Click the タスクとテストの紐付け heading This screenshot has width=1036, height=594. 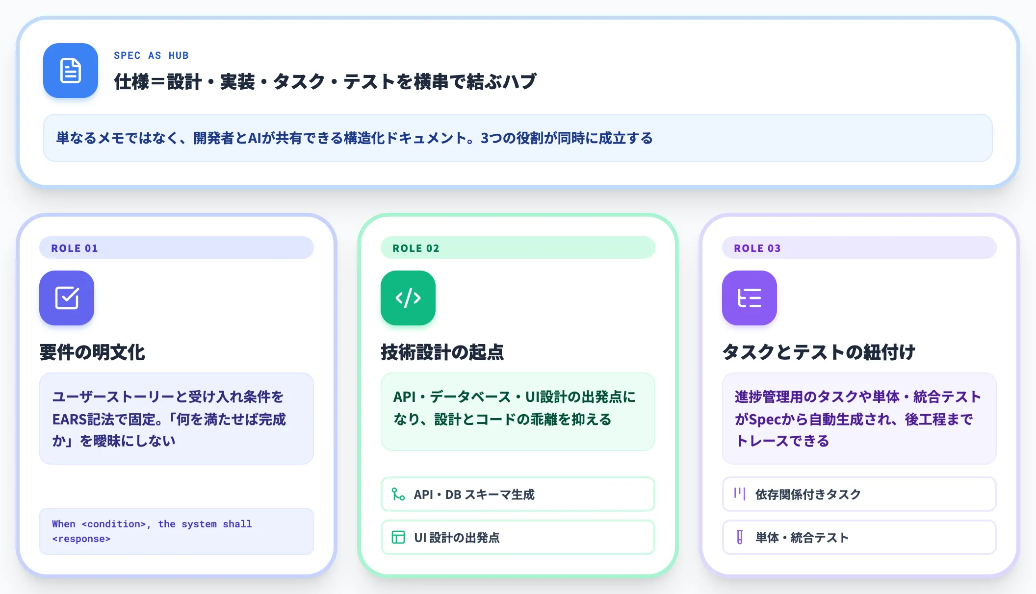[x=819, y=352]
